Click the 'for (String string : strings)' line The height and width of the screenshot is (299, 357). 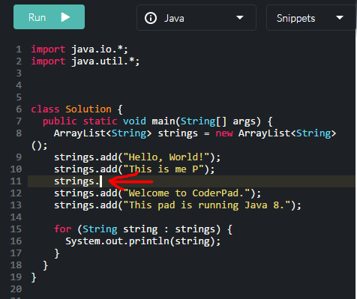[143, 229]
